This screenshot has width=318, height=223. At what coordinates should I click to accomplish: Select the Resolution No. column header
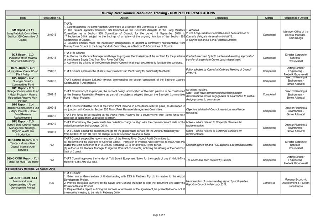pyautogui.click(x=52, y=18)
